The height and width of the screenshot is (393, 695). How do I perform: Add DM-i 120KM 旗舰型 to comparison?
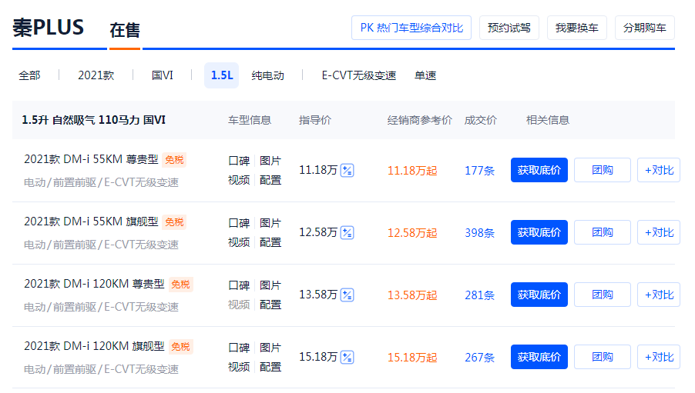[x=659, y=357]
